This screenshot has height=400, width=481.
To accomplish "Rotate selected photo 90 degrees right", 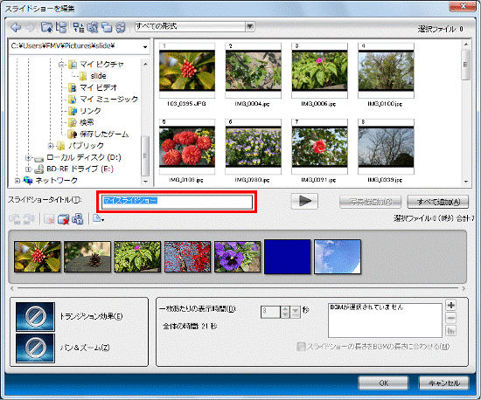I will pos(28,219).
